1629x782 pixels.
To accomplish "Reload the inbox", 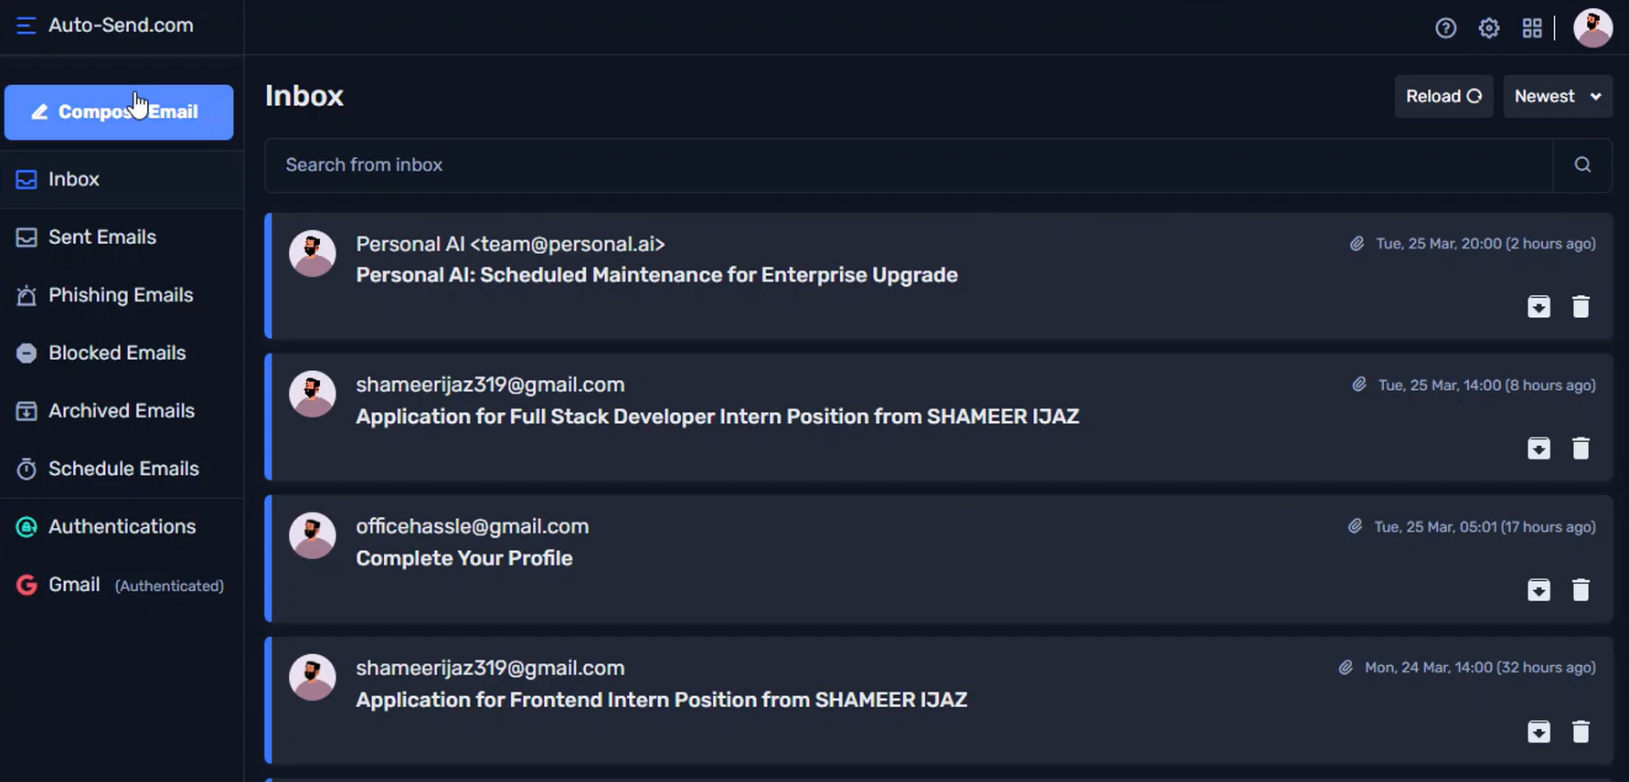I will tap(1443, 96).
